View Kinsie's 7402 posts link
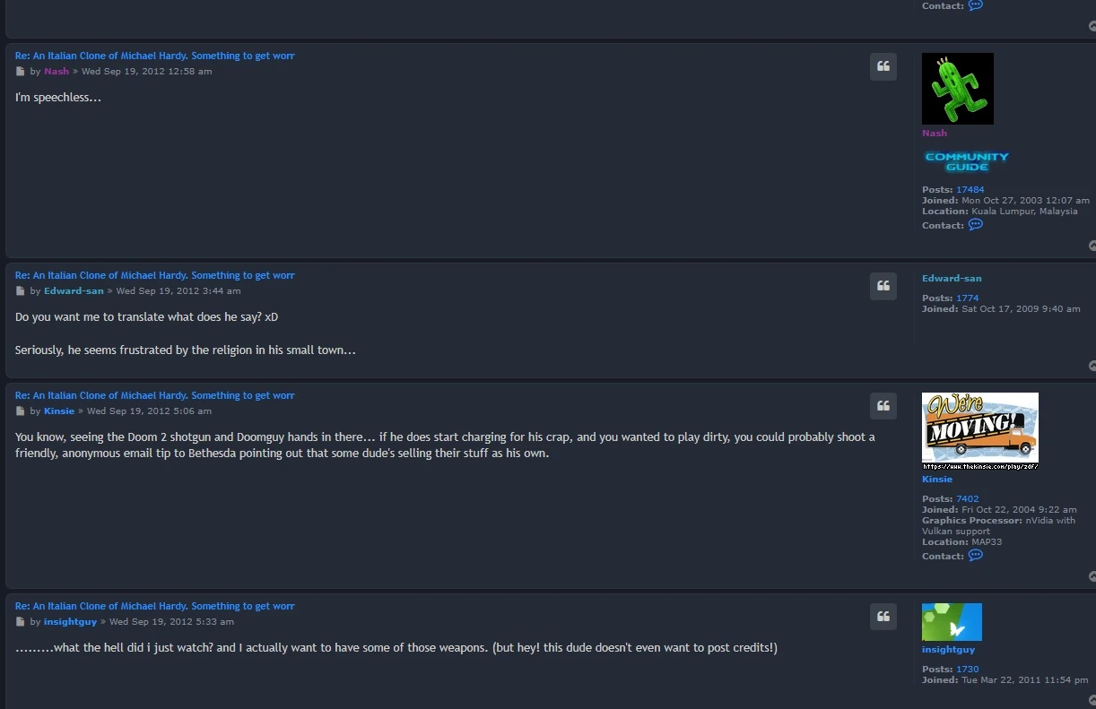The width and height of the screenshot is (1096, 709). pos(967,499)
